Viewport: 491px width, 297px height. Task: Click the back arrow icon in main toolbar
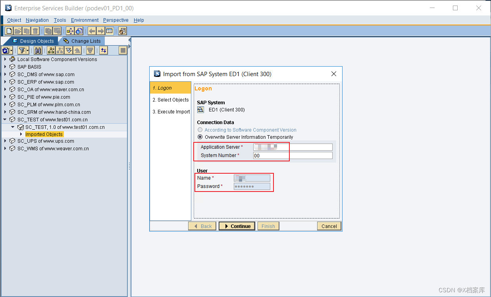[x=92, y=31]
